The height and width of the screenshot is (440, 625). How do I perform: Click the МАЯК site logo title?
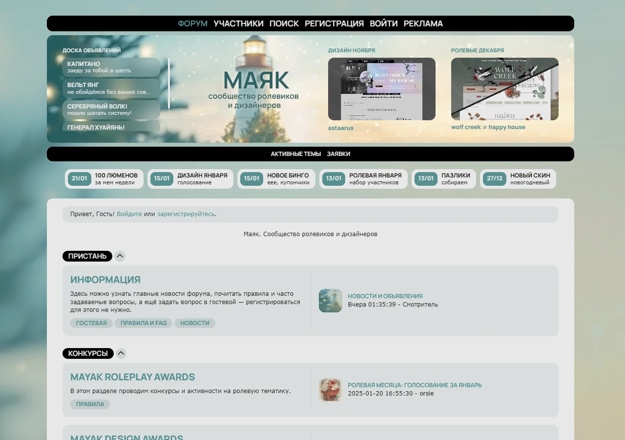click(256, 80)
